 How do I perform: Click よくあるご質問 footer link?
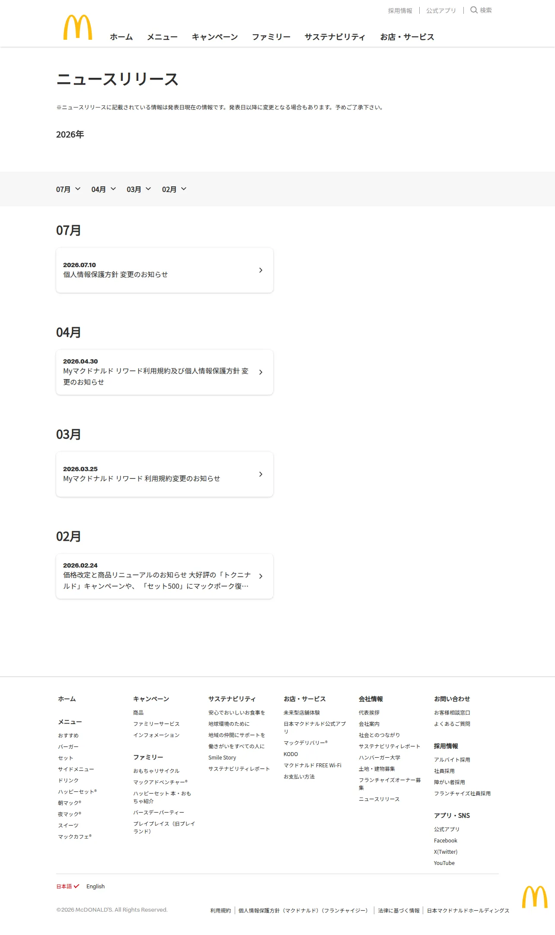[x=452, y=724]
